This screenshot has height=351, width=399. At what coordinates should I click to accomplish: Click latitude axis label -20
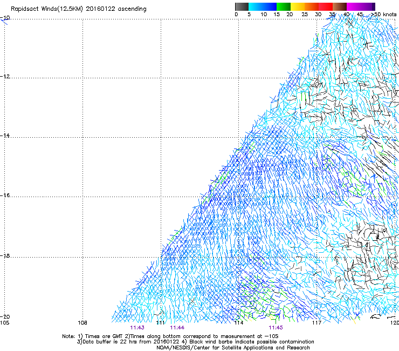click(5, 316)
